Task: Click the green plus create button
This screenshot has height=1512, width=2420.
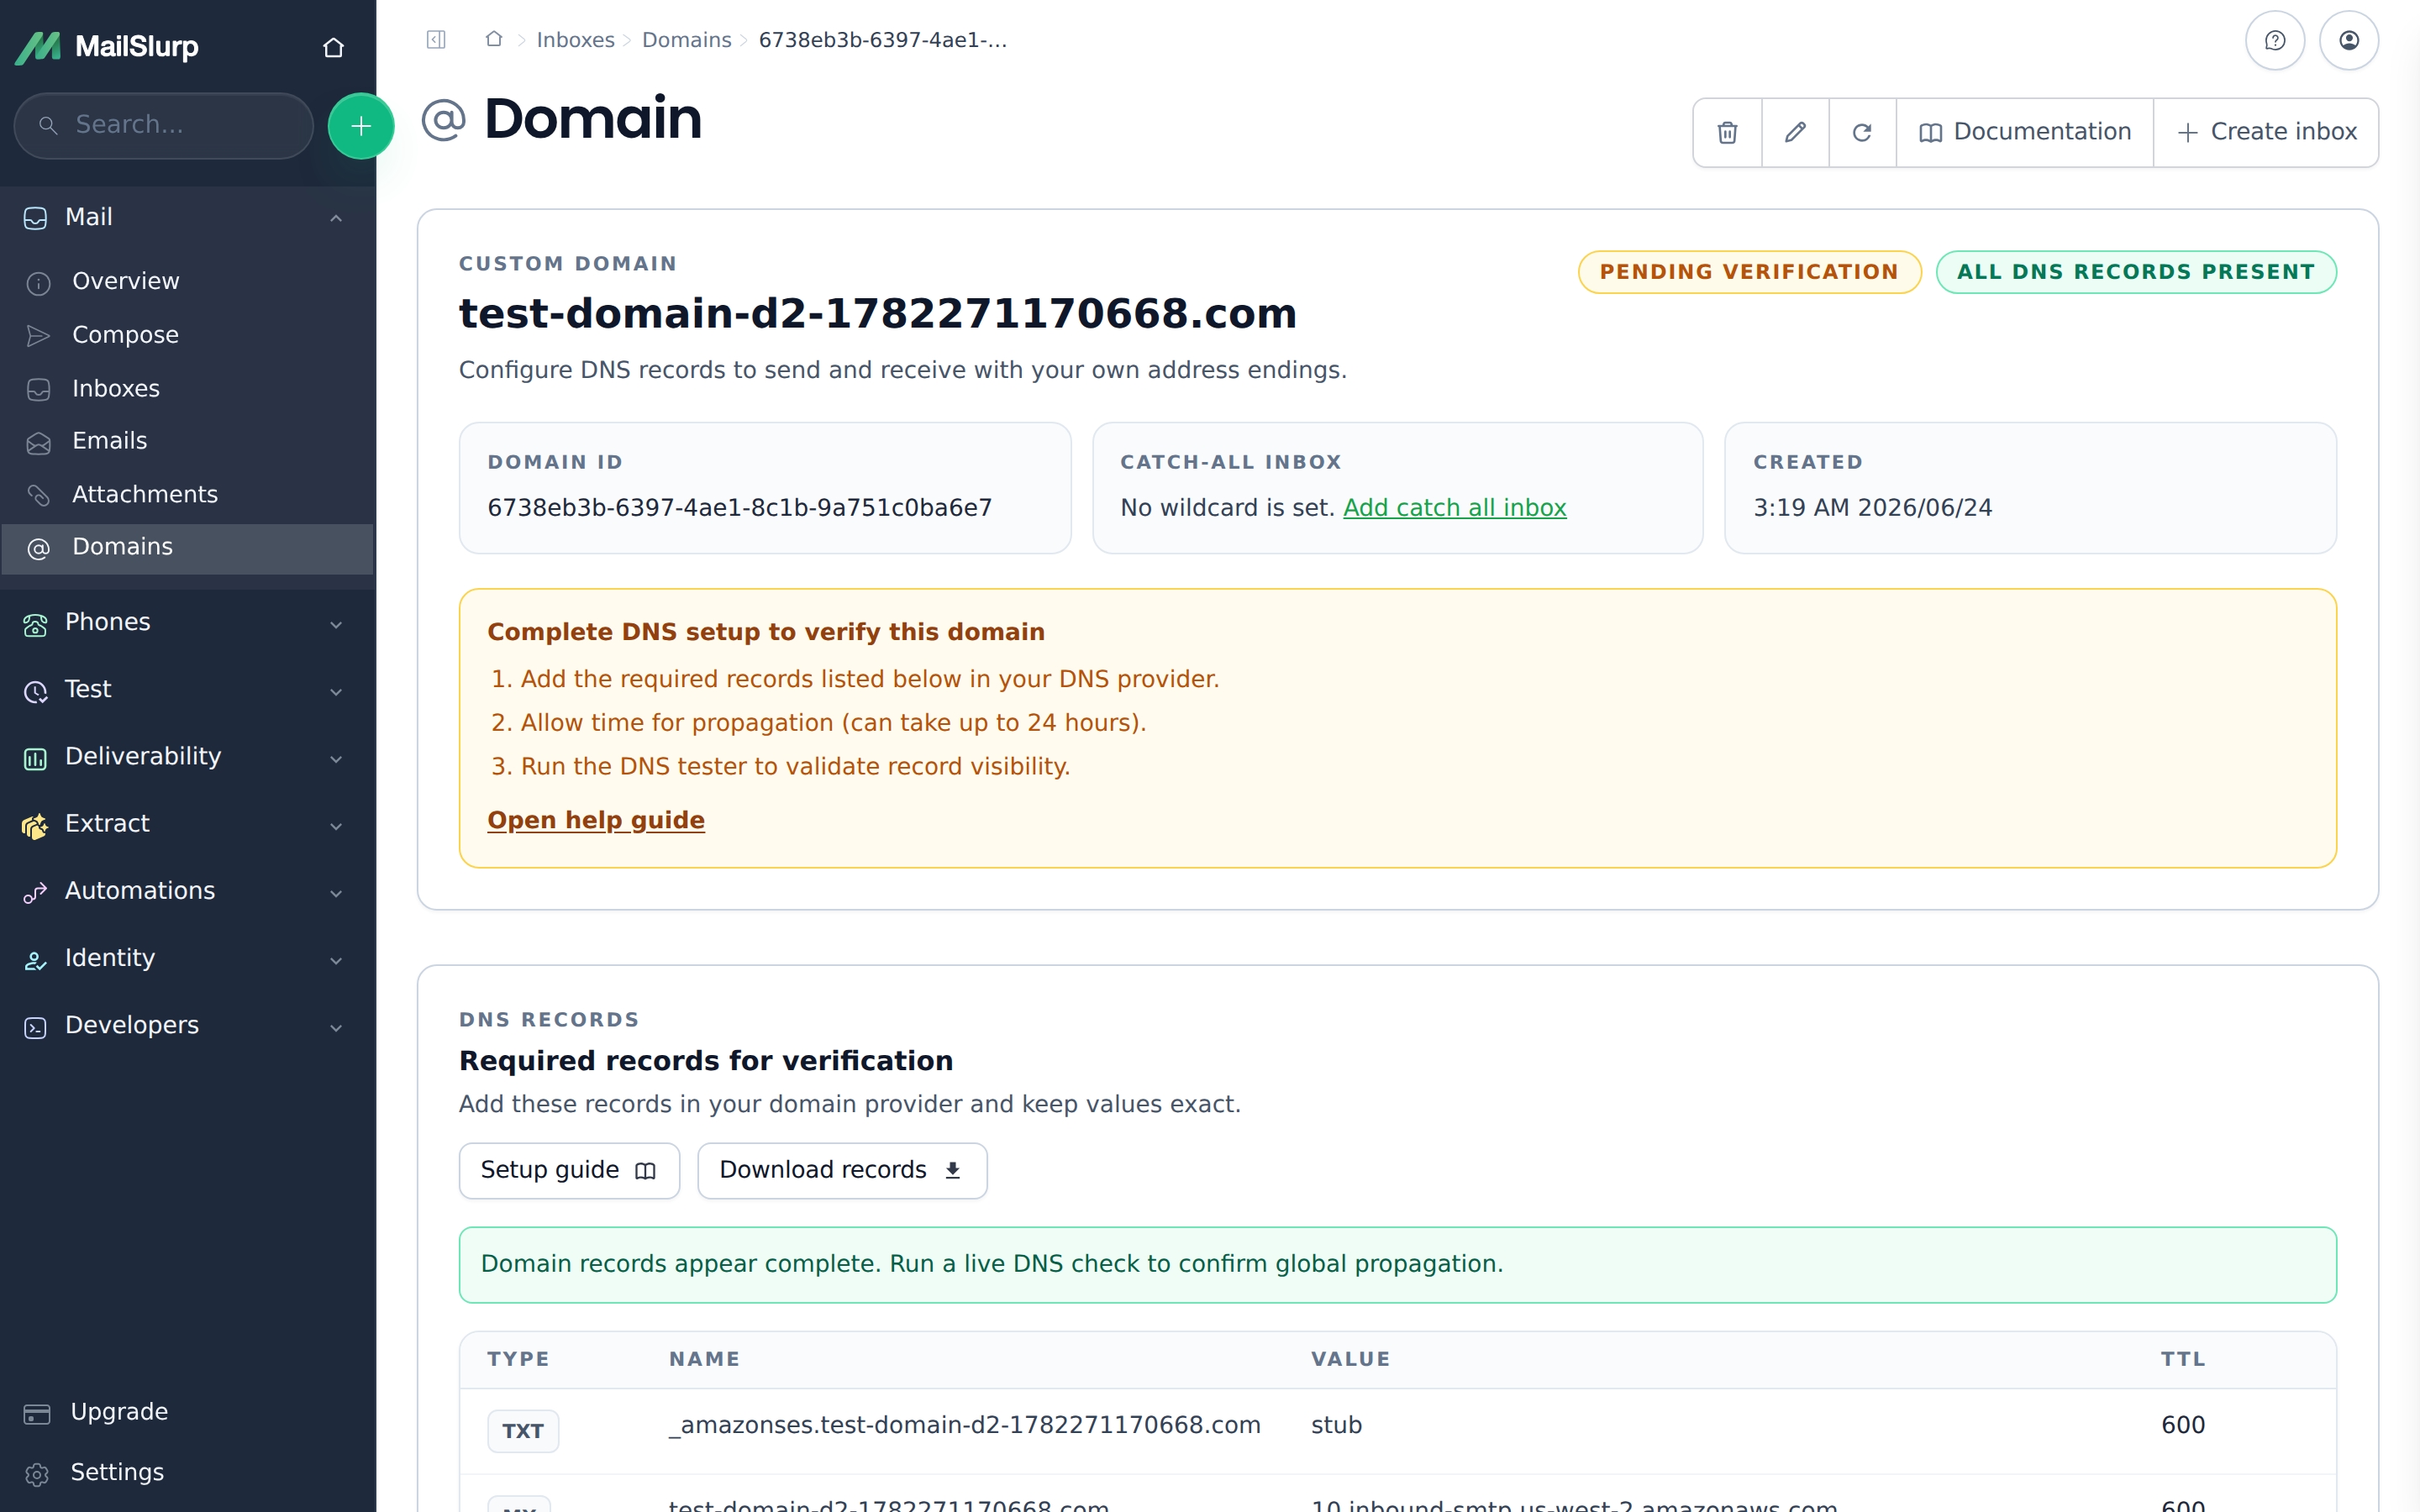Action: click(361, 126)
